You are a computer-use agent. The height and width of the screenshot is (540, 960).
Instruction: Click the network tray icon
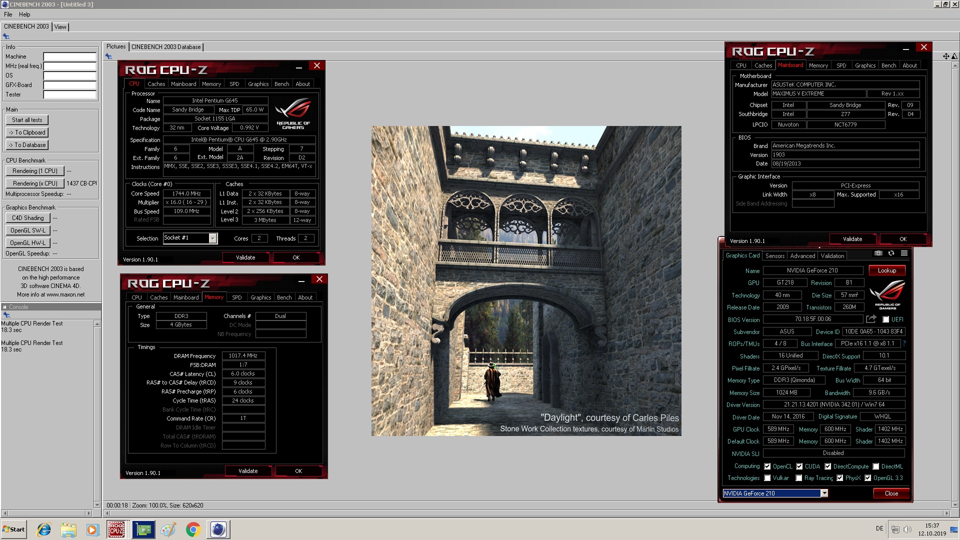[895, 529]
